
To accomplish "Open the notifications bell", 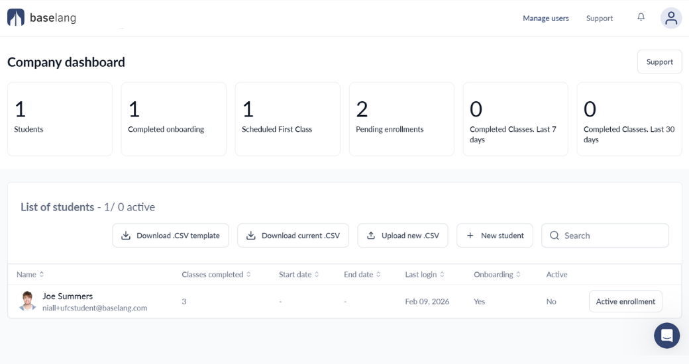I will coord(641,17).
